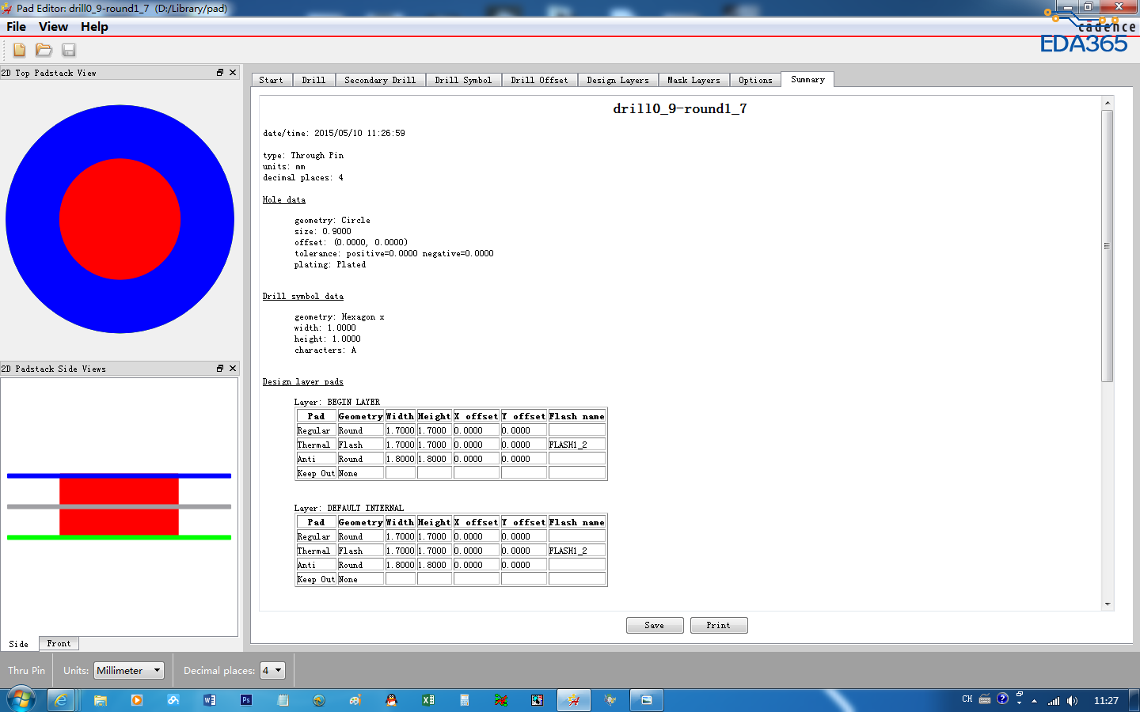Open the Design Layers tab

(617, 80)
